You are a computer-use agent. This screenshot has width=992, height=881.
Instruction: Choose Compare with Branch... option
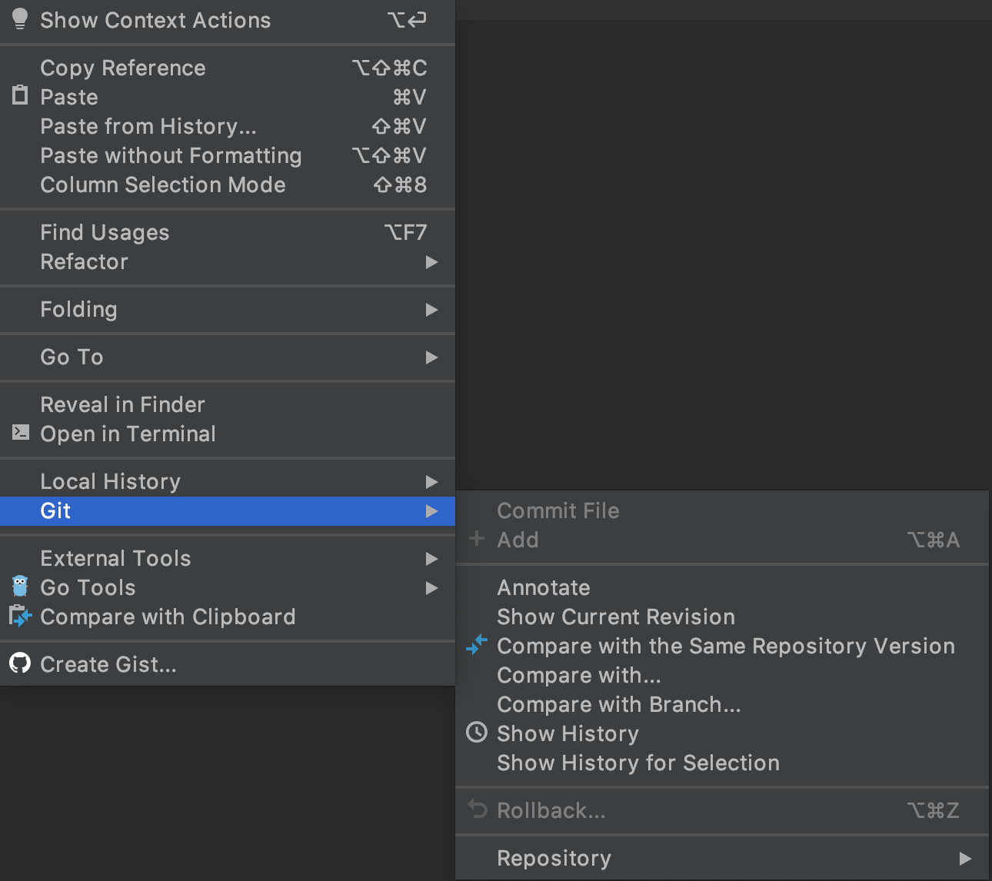[x=619, y=705]
